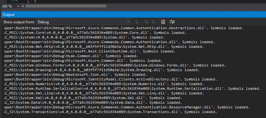The height and width of the screenshot is (118, 266).
Task: Click Newtonsoft.Json.dll output line
Action: [x=75, y=75]
